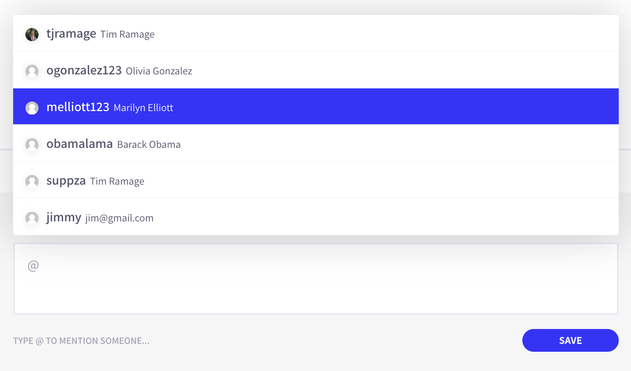Click jim@gmail.com email text
The image size is (631, 371).
(120, 218)
